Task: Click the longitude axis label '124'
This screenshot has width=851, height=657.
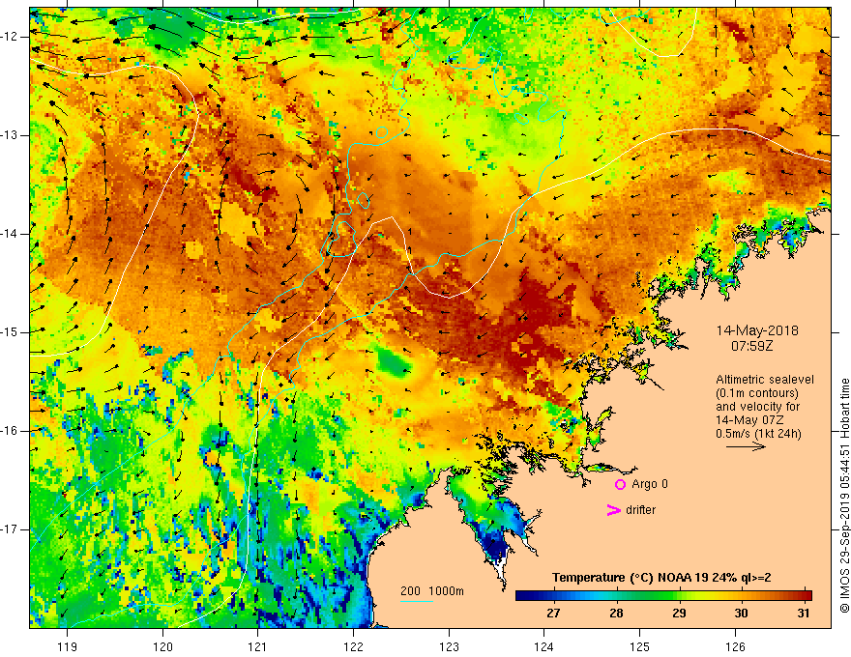Action: [543, 646]
